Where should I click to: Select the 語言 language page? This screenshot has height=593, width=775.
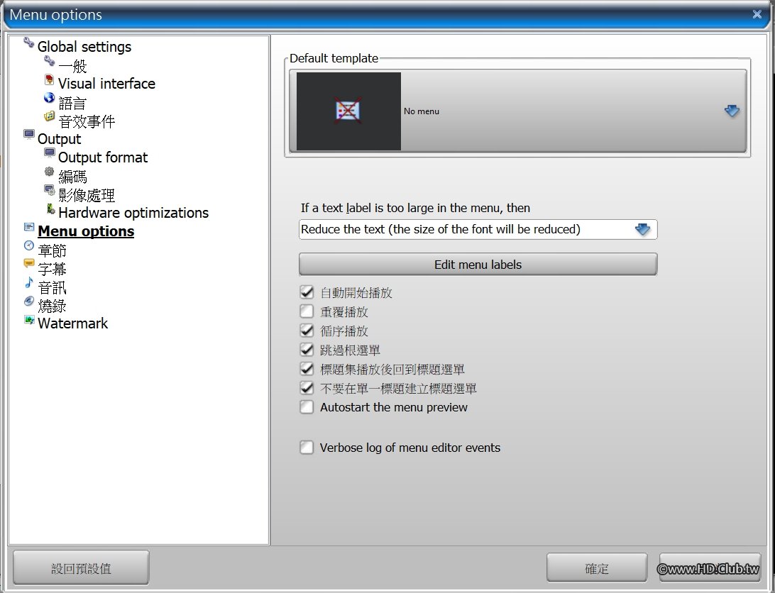point(72,103)
